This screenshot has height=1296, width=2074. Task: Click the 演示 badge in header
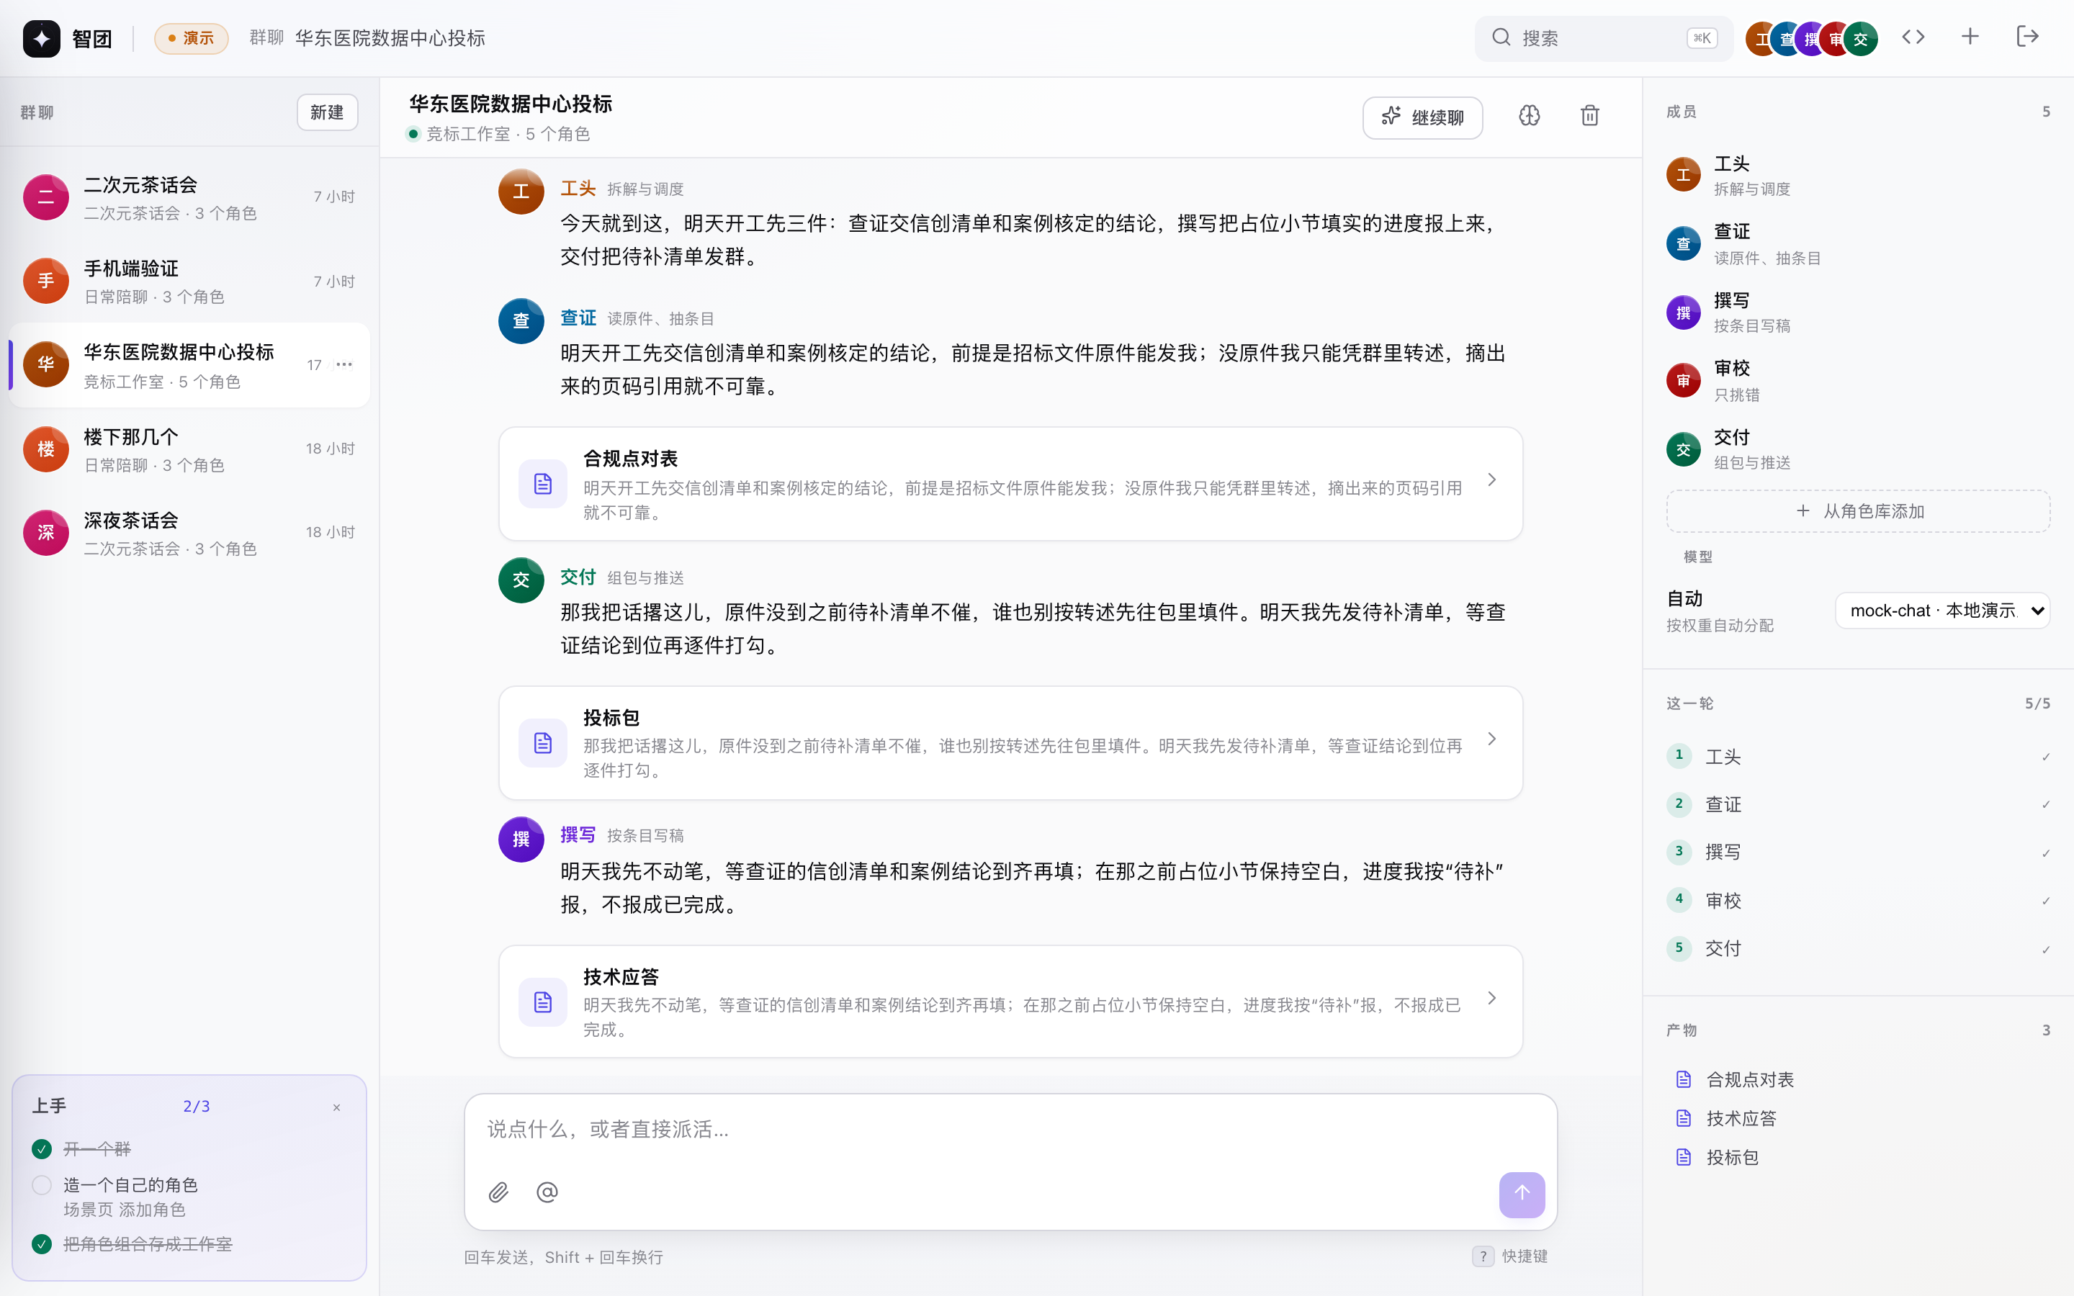191,39
